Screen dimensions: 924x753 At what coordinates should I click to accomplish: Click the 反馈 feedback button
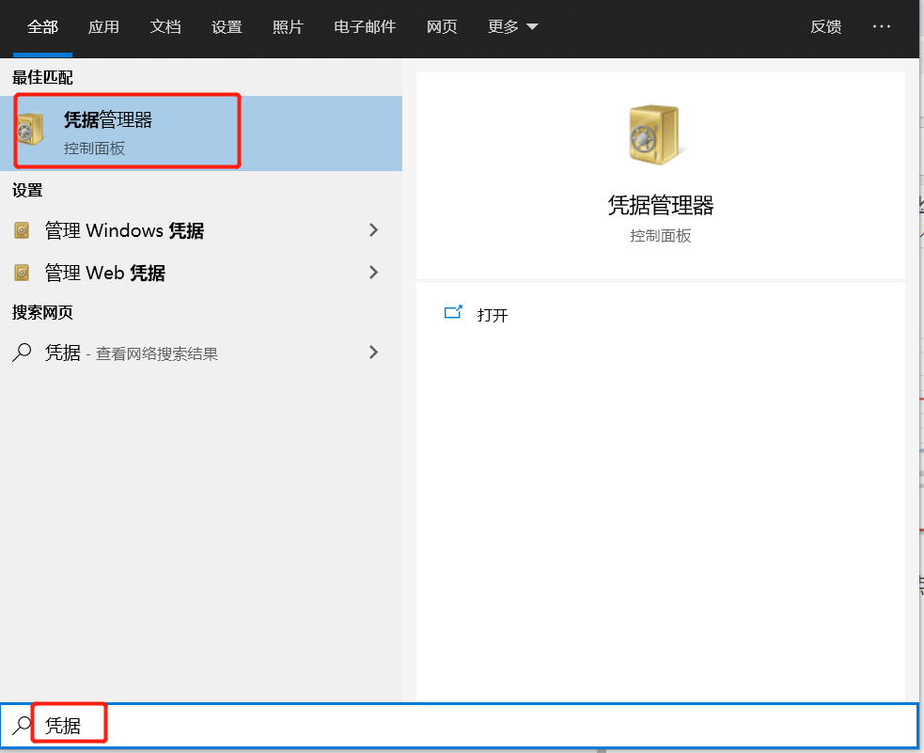pos(826,26)
